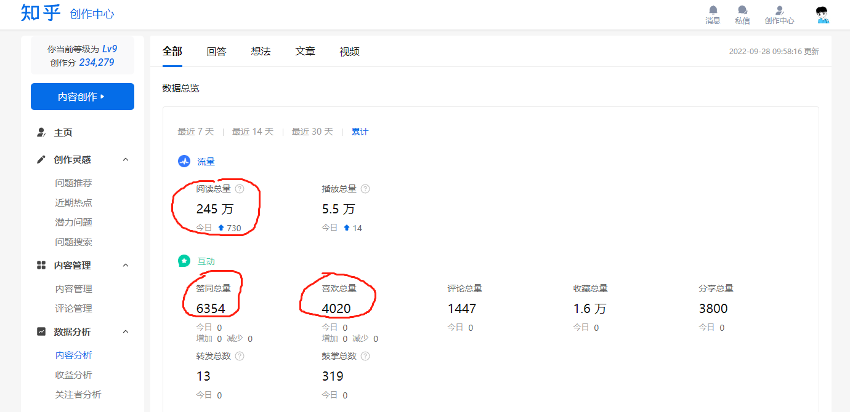The image size is (850, 412).
Task: Switch to the 视频 tab
Action: [350, 52]
